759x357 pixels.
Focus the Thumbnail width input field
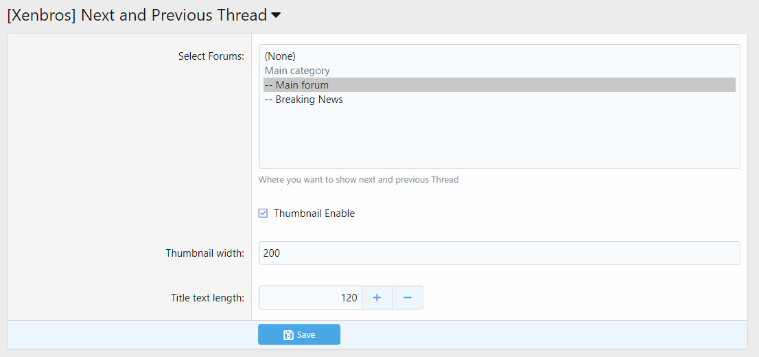click(x=499, y=253)
